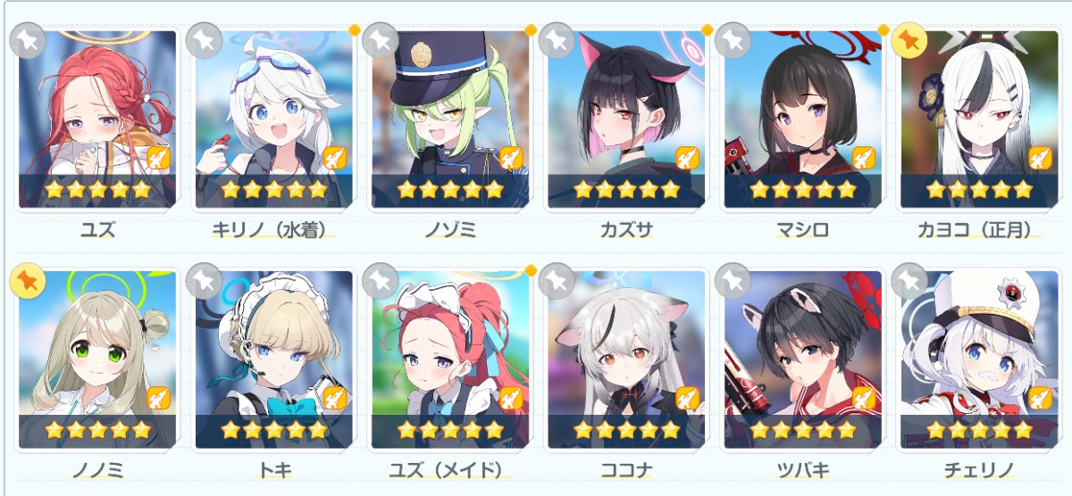The width and height of the screenshot is (1072, 496).
Task: Pin the チェリノ character card
Action: [909, 280]
